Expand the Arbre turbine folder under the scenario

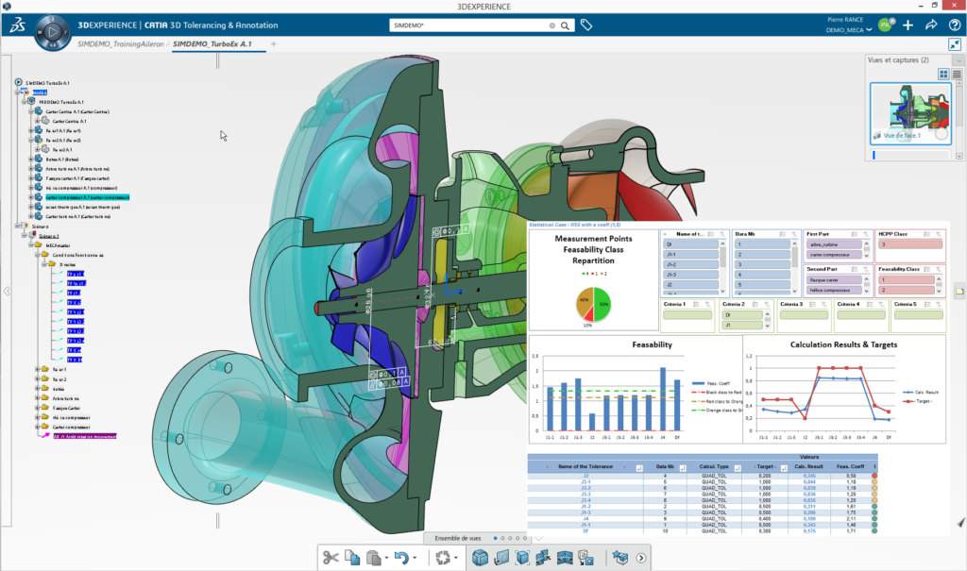tap(38, 398)
